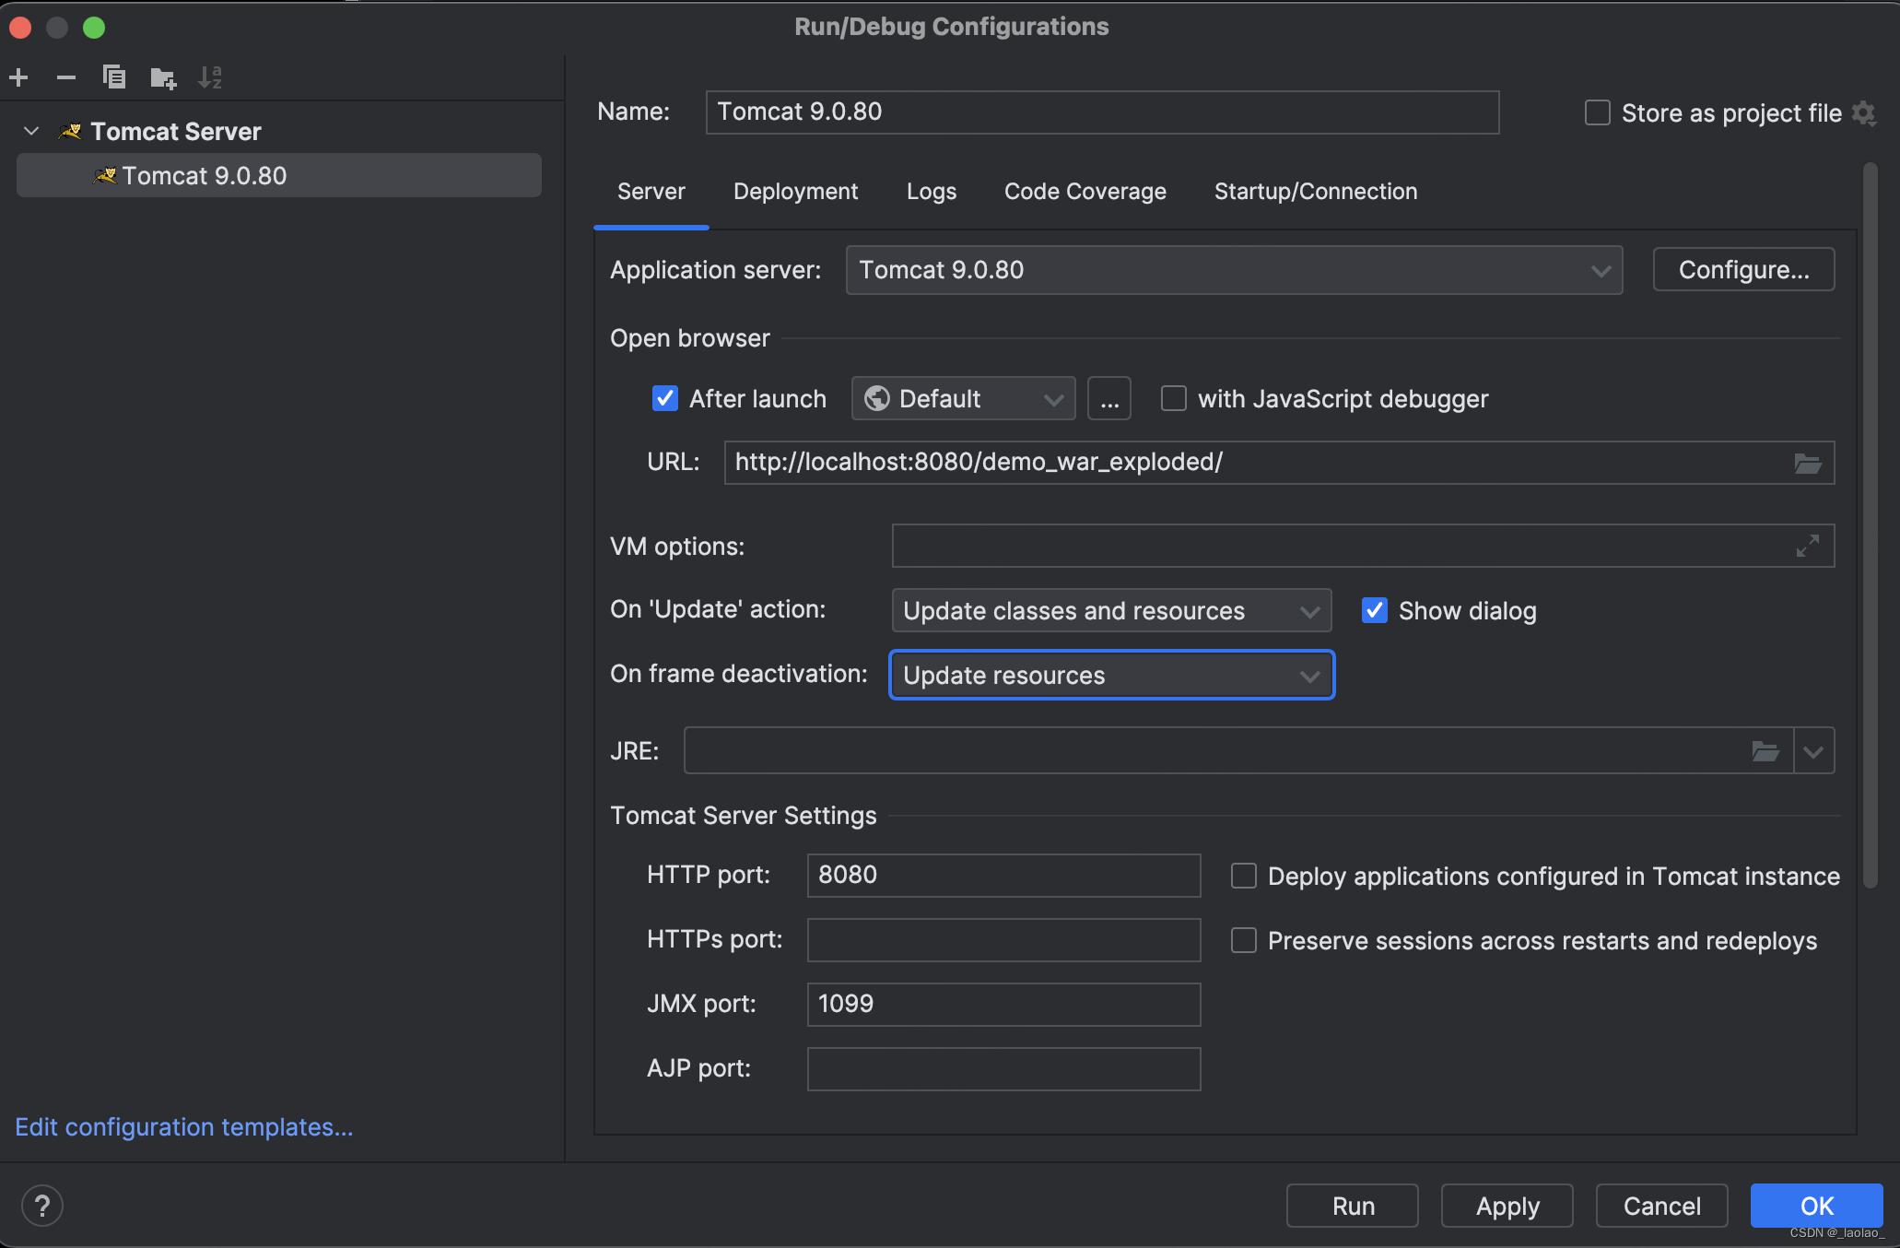Screen dimensions: 1900x1248
Task: Enable Deploy applications configured in Tomcat instance
Action: coord(1244,876)
